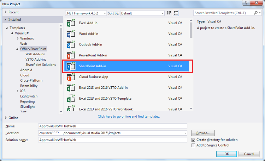Click the project Name input field
Viewport: 265px width, 161px height.
113,126
